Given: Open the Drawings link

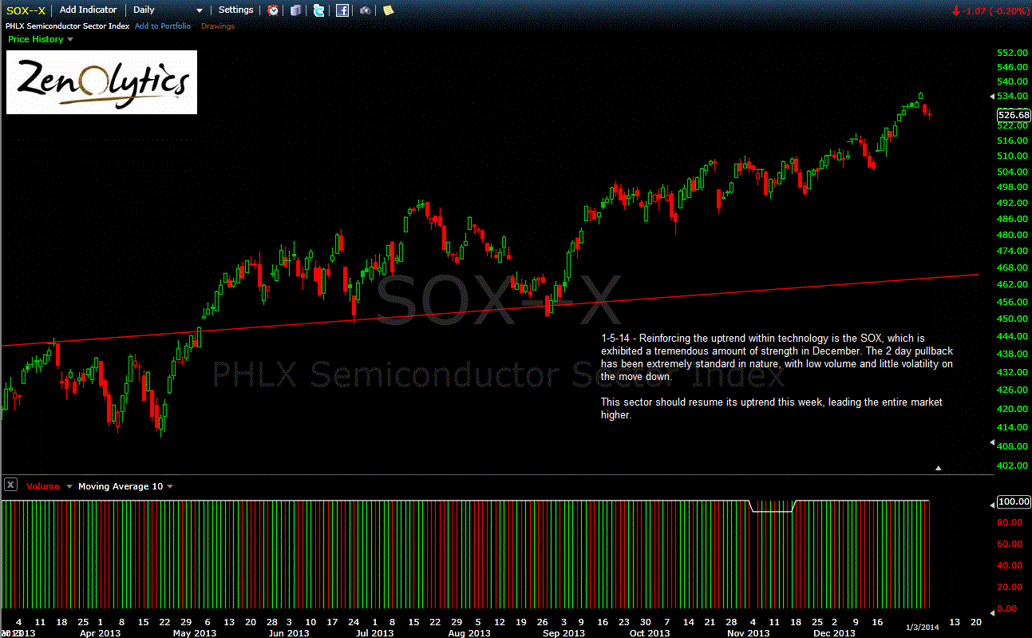Looking at the screenshot, I should click(218, 26).
